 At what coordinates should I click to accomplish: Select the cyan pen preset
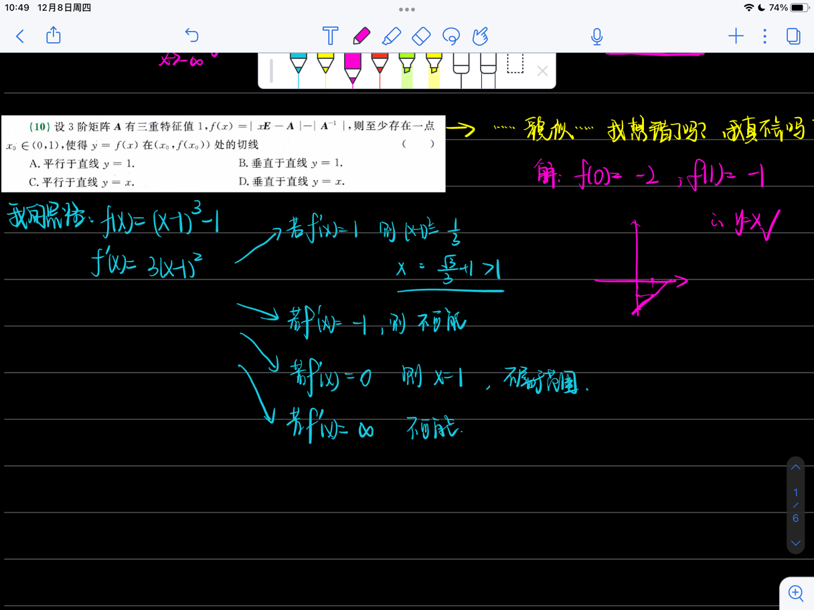point(298,67)
